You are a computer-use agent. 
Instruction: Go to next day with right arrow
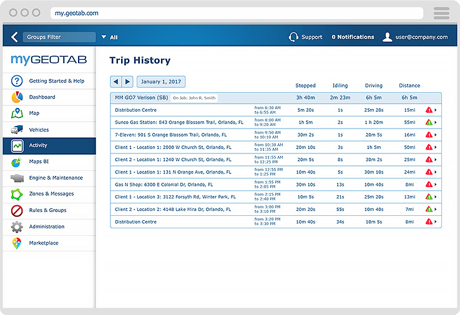127,82
